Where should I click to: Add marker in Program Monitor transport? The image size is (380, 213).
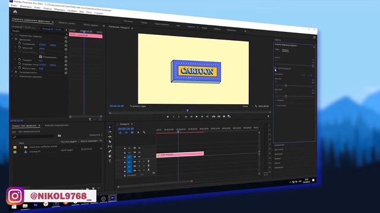click(x=167, y=117)
